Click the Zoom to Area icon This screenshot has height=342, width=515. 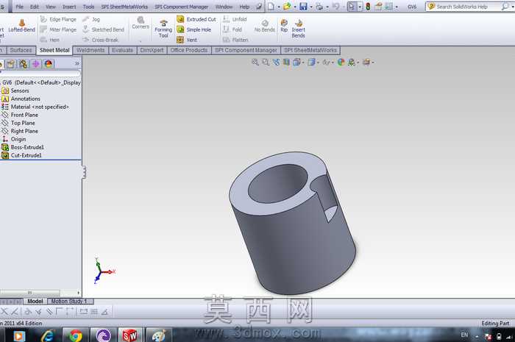(266, 62)
